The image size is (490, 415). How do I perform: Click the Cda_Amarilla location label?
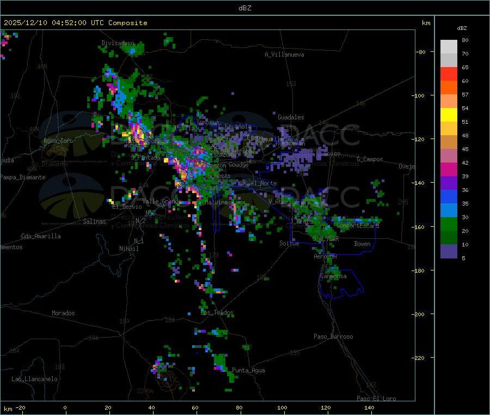point(41,236)
